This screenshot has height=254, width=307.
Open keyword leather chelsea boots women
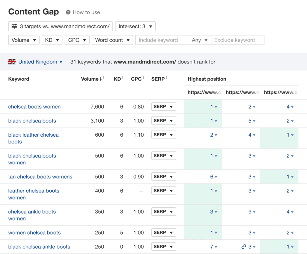pyautogui.click(x=34, y=194)
